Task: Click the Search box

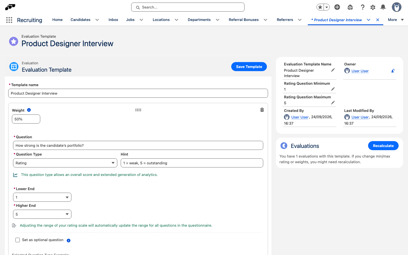Action: (188, 7)
